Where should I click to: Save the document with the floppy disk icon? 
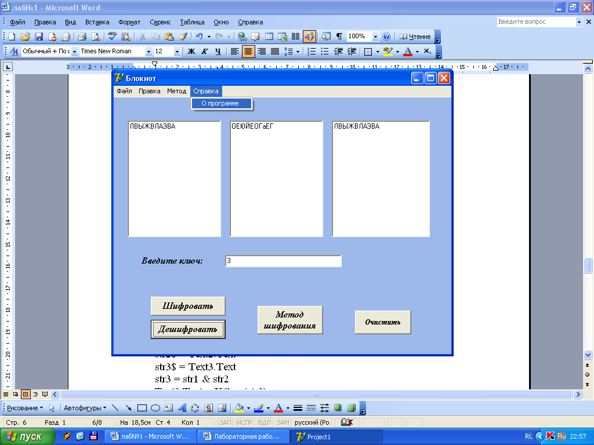coord(39,37)
